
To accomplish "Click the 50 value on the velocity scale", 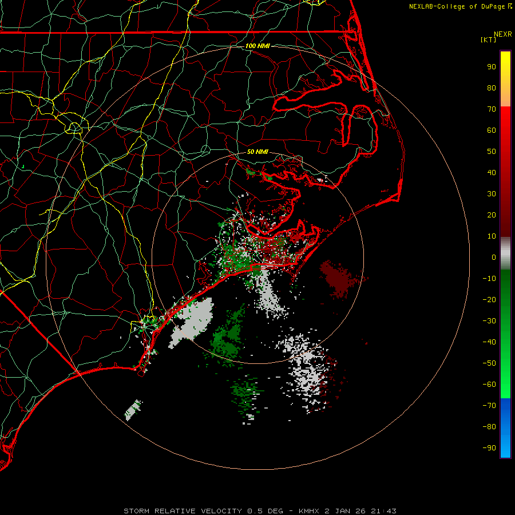I will pos(492,152).
